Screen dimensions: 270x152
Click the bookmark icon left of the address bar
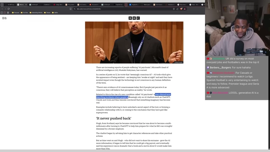tap(70, 9)
